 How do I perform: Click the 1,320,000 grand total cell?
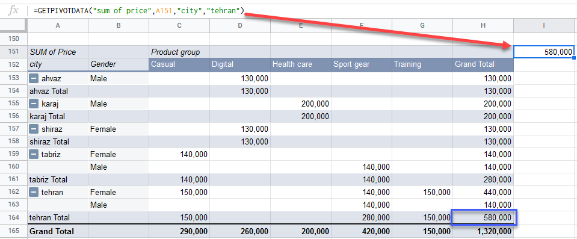point(483,231)
